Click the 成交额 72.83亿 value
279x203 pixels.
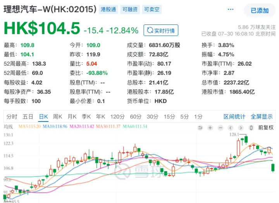pyautogui.click(x=158, y=54)
